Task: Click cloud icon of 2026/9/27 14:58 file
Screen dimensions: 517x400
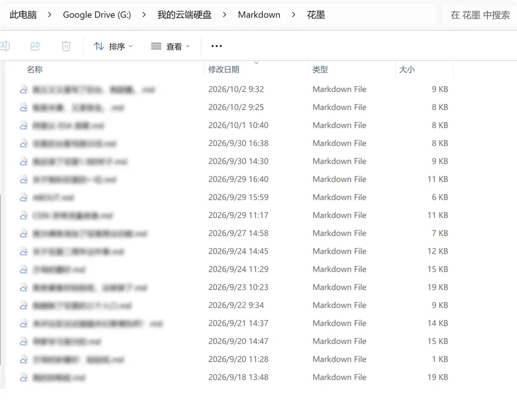Action: pyautogui.click(x=23, y=234)
